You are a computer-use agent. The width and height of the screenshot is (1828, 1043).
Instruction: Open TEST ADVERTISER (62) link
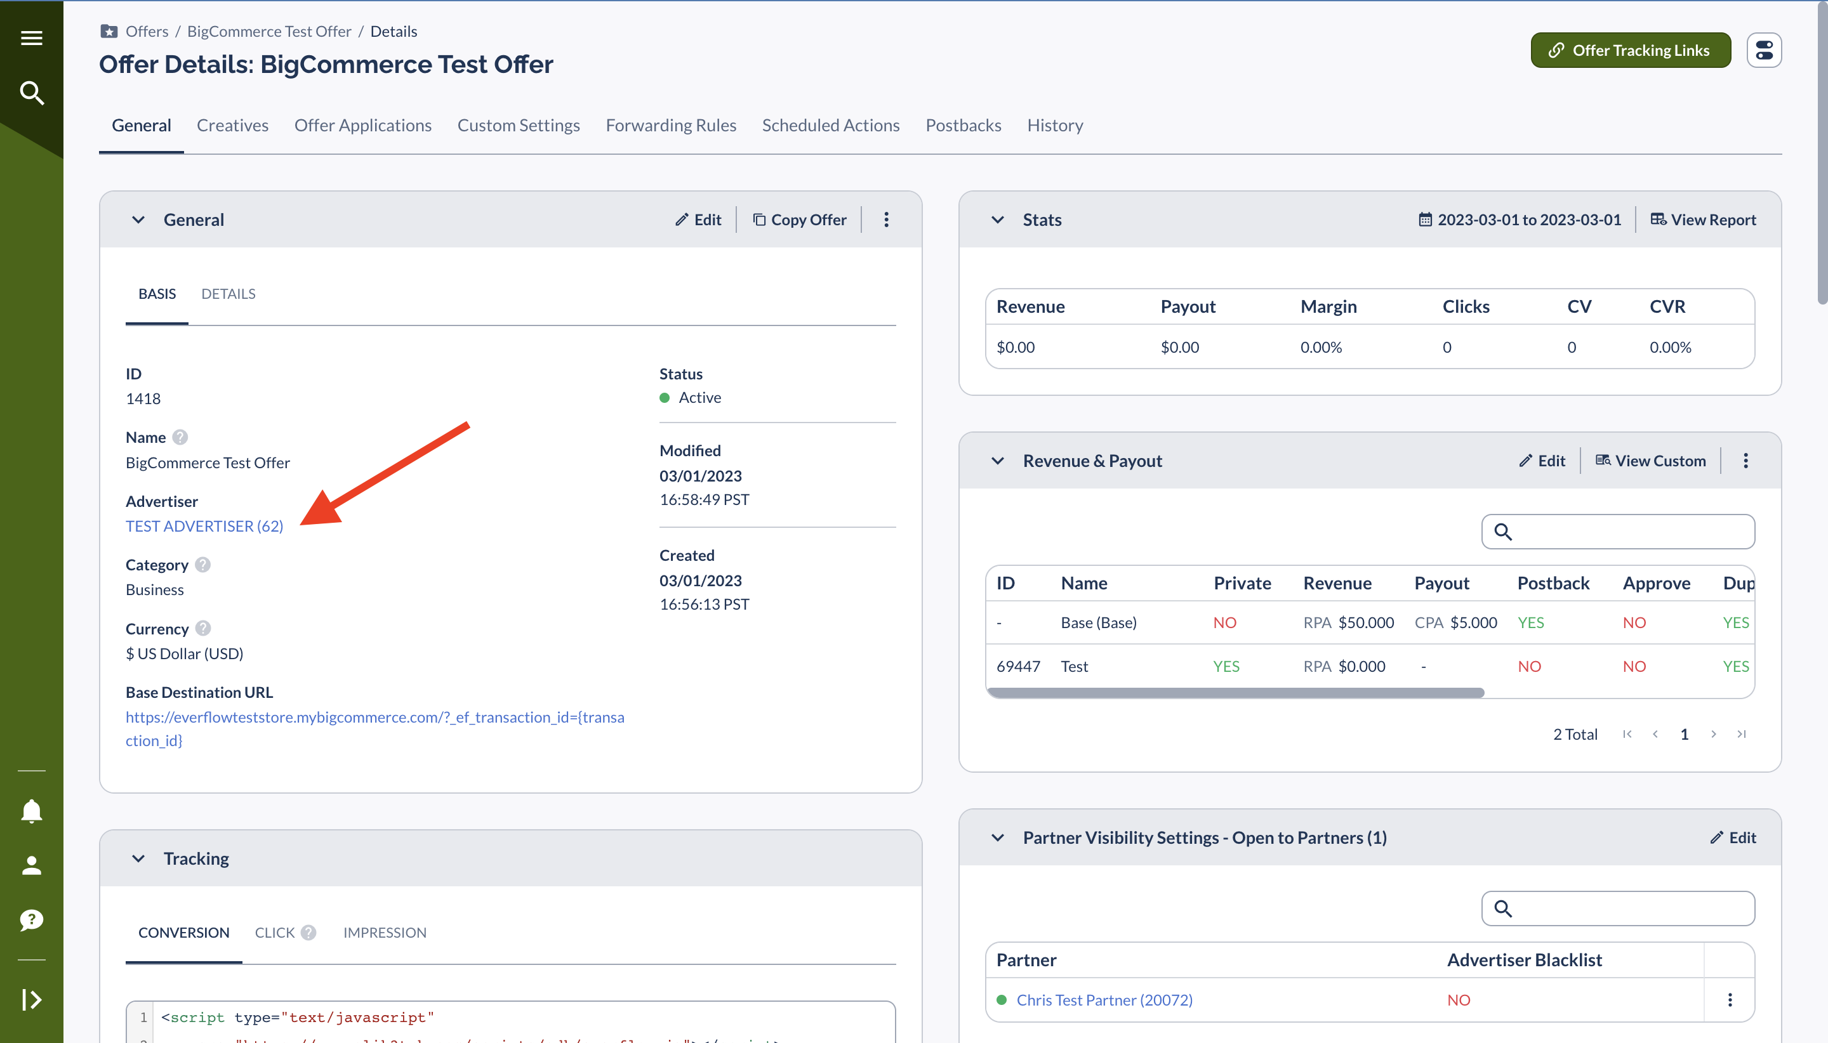pos(204,527)
